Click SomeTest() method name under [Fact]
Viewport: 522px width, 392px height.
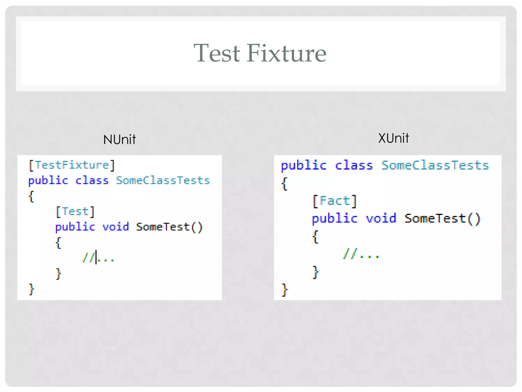tap(442, 219)
